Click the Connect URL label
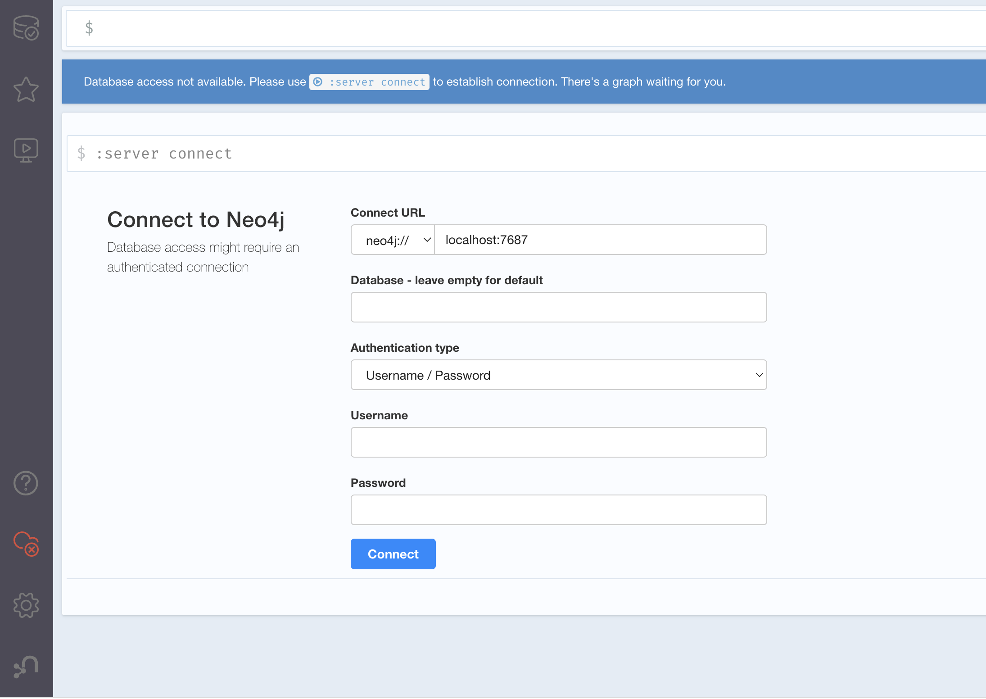This screenshot has height=699, width=986. 388,213
